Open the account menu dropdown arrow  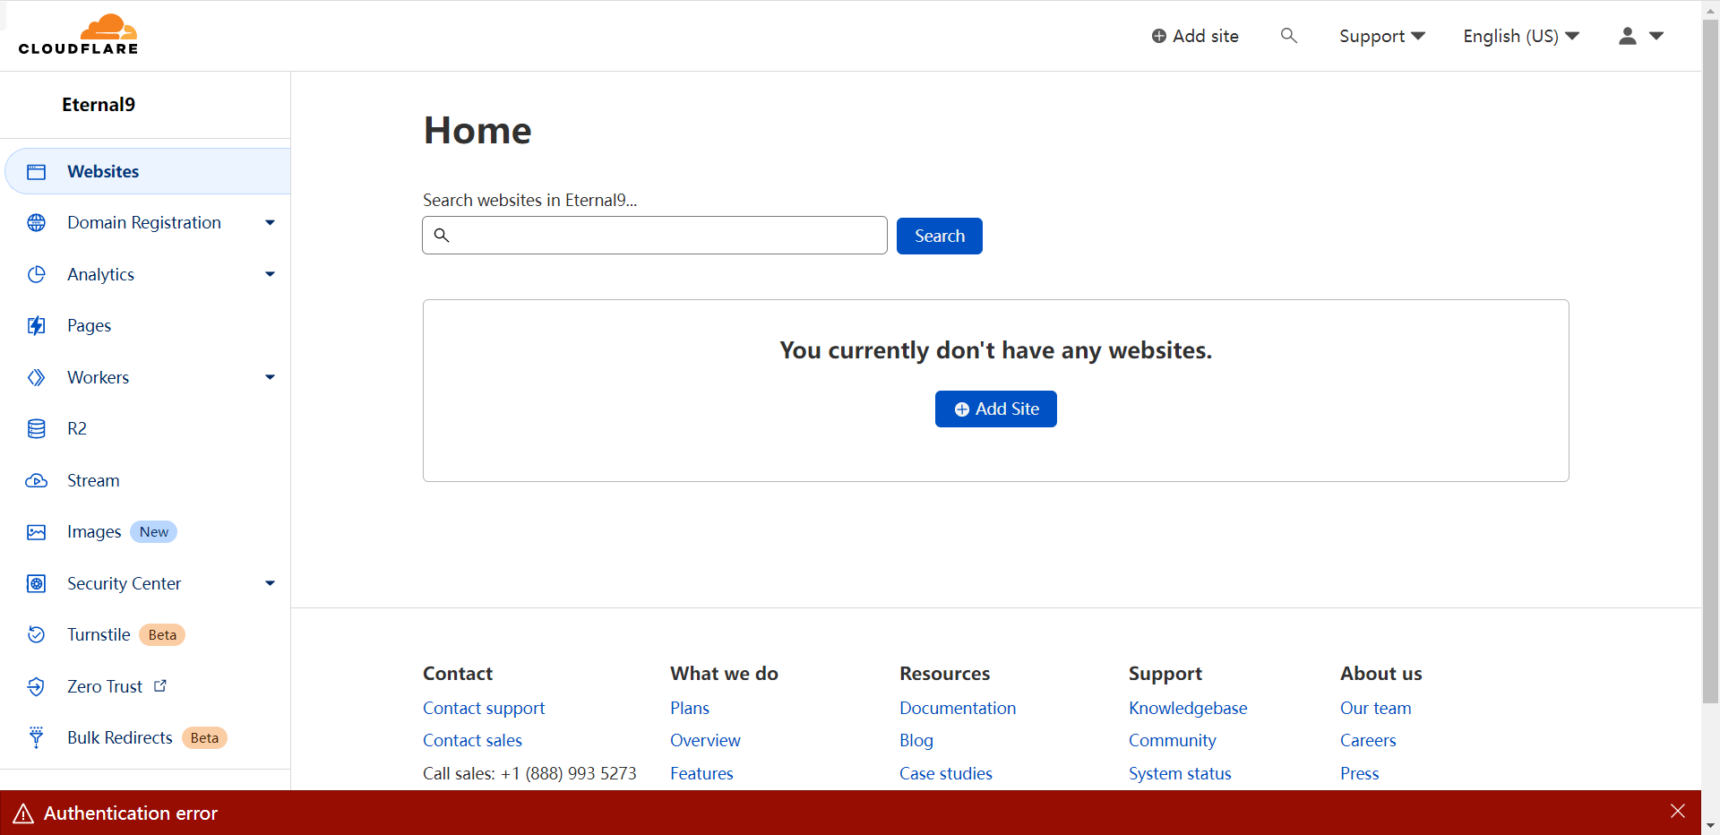[x=1656, y=36]
